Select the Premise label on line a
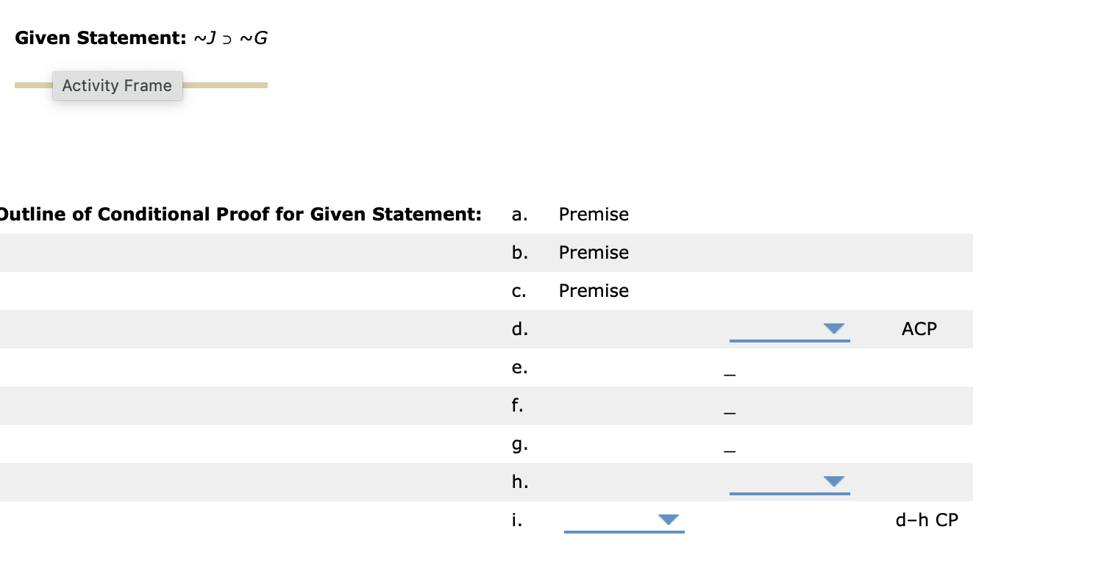The image size is (1093, 585). click(x=594, y=214)
